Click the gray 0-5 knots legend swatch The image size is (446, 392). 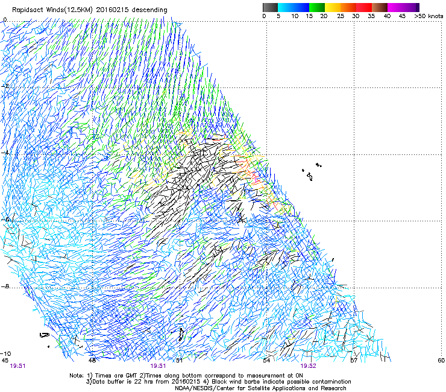pos(270,7)
